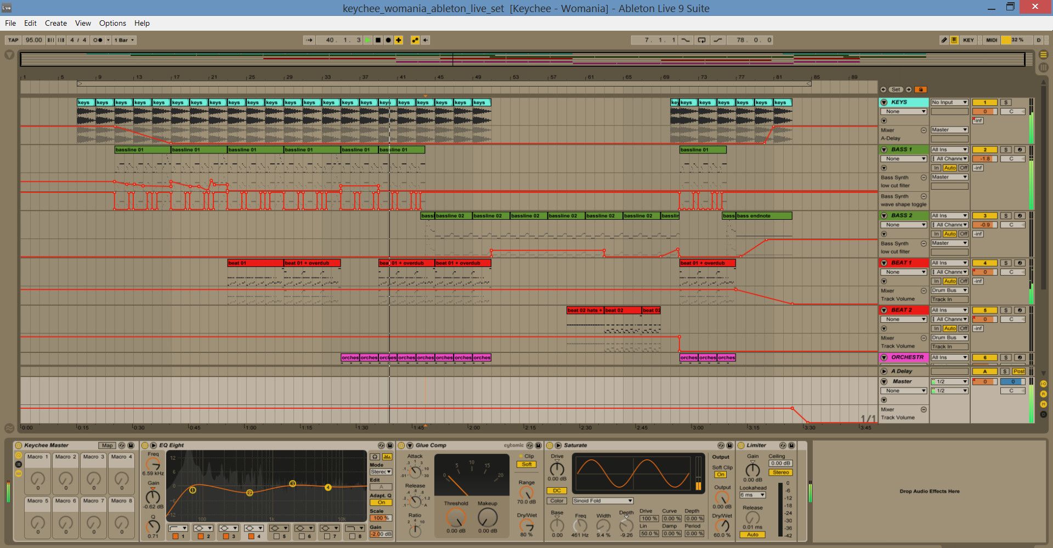The image size is (1053, 548).
Task: Click the transport Stop button
Action: pos(378,40)
